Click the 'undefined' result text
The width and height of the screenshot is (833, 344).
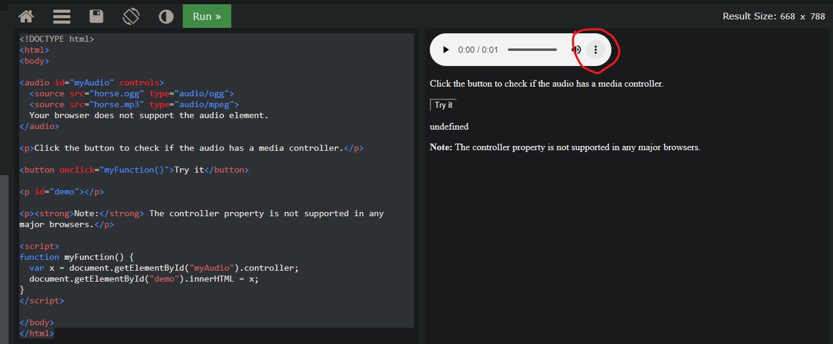[449, 127]
